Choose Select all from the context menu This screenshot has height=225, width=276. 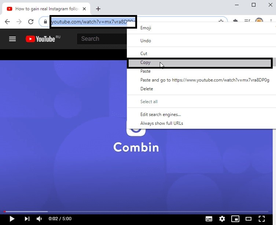click(201, 102)
